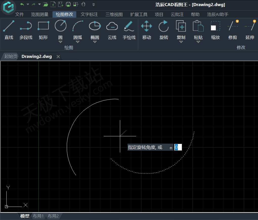
Task: Expand the 圆 (Circle) options arrow
Action: (x=60, y=42)
